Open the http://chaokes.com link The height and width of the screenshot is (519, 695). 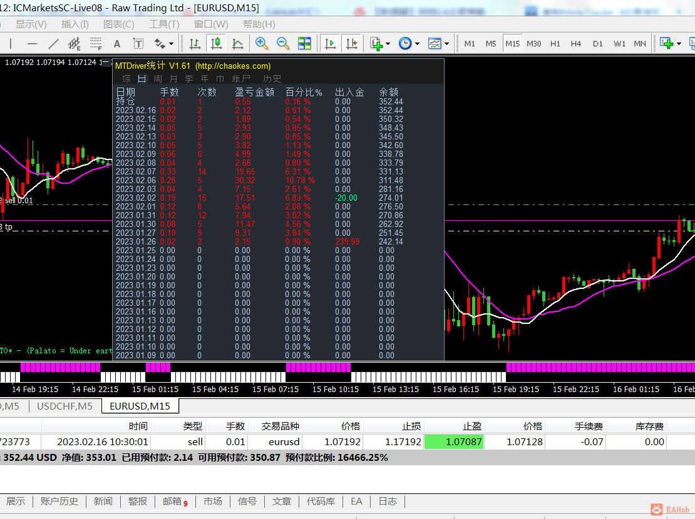233,66
